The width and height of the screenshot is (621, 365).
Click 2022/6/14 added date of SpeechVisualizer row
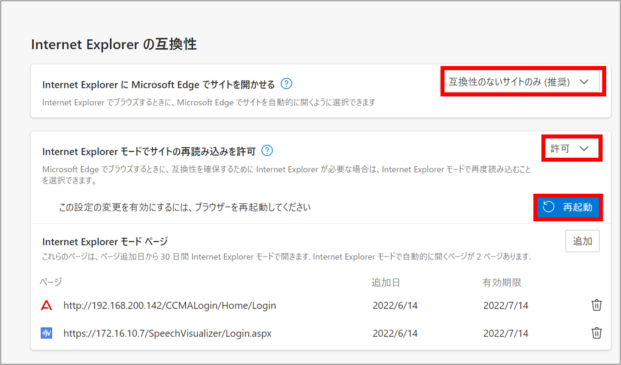click(395, 333)
